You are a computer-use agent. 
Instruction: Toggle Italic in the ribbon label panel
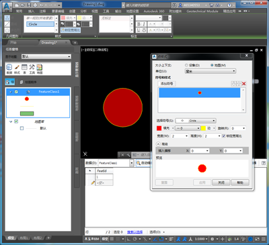pos(144,24)
